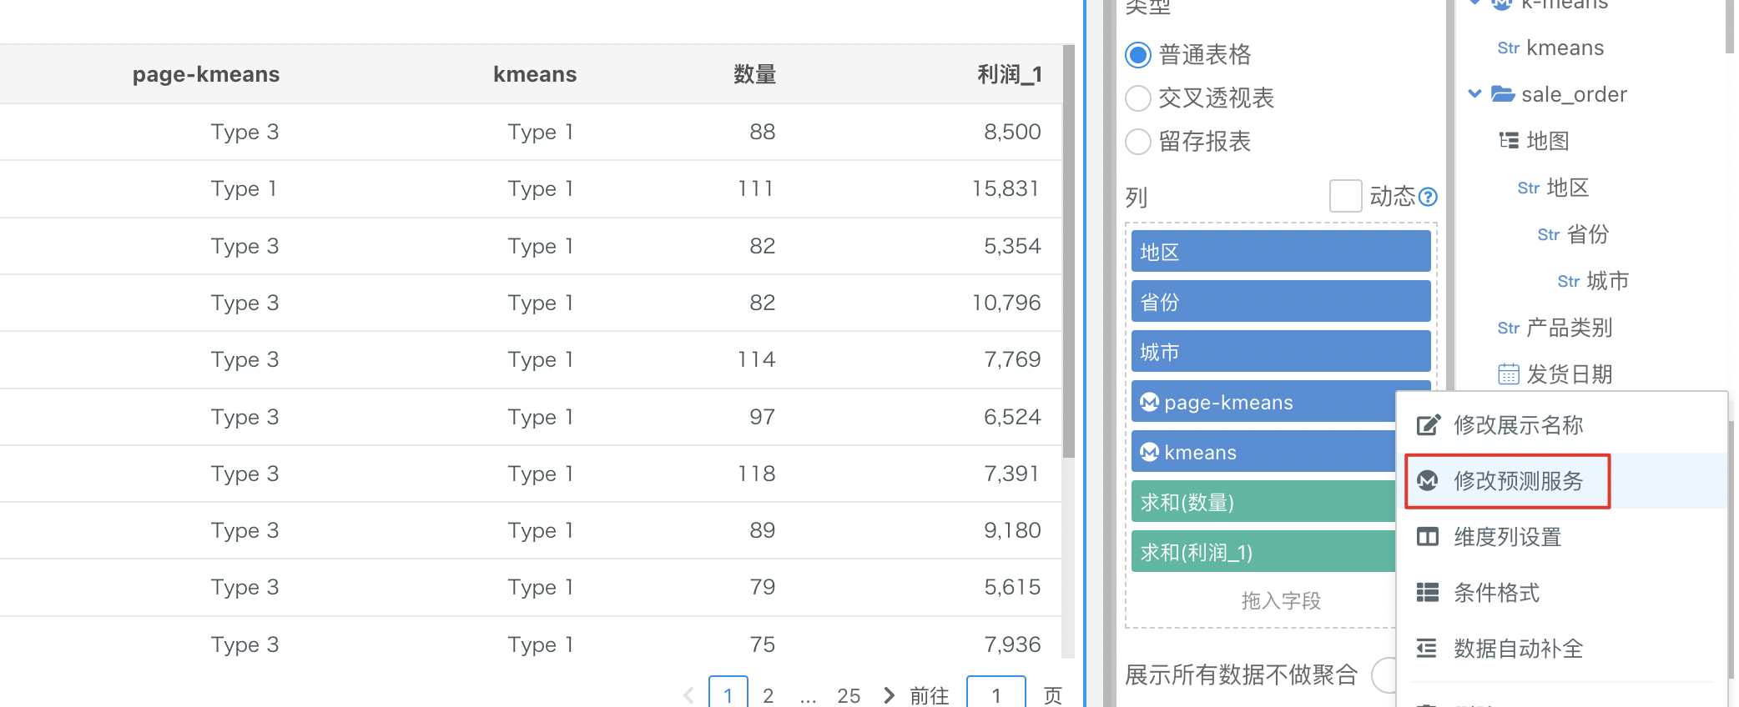Viewport: 1739px width, 707px height.
Task: Click the page-kmeans column header
Action: point(206,74)
